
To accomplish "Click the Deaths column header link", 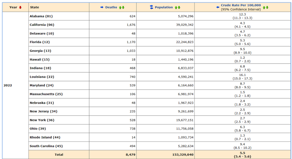I will (x=111, y=7).
